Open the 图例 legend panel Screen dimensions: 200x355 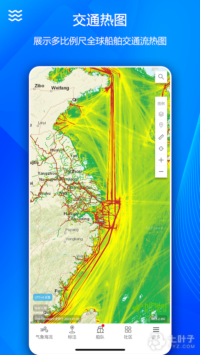[161, 103]
